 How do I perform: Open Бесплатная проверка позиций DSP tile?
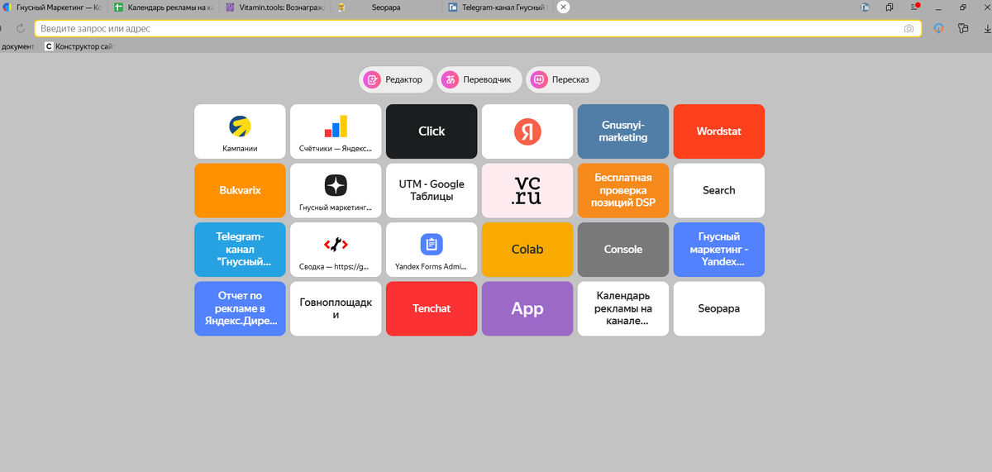tap(623, 191)
